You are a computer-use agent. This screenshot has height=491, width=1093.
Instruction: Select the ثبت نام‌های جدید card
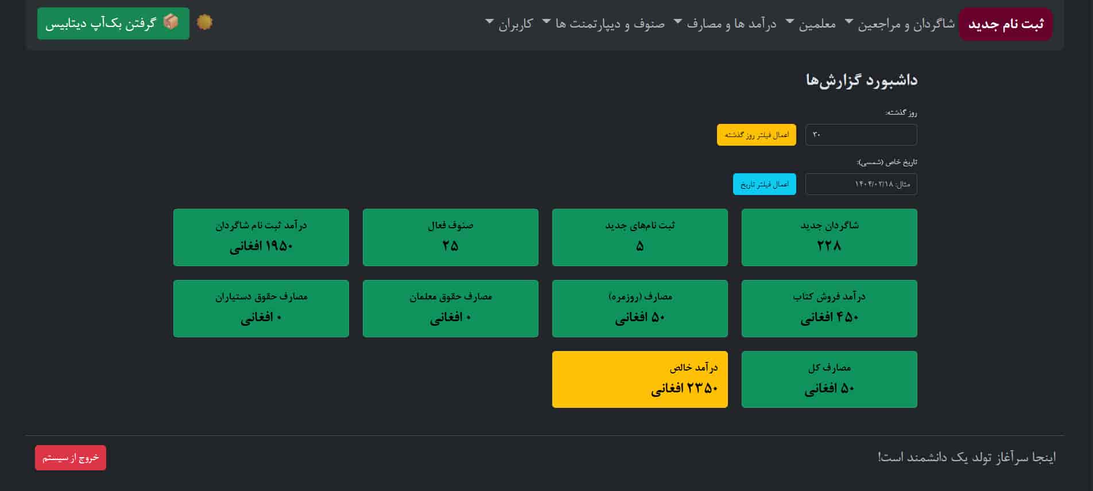tap(640, 237)
